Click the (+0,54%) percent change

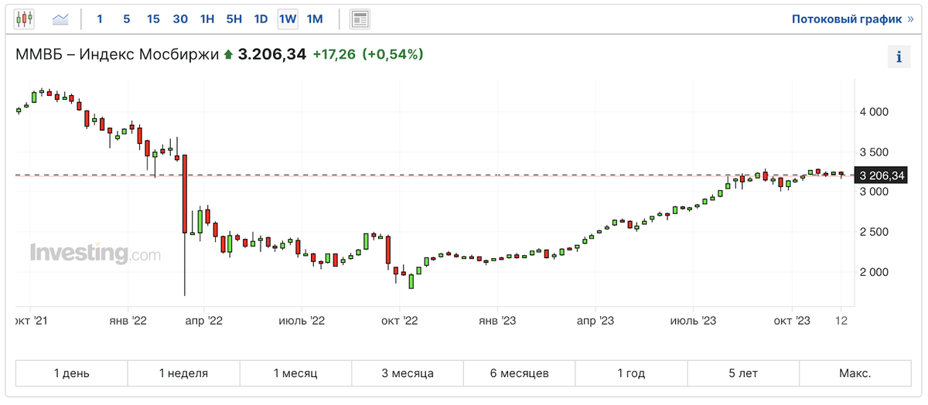pyautogui.click(x=393, y=55)
